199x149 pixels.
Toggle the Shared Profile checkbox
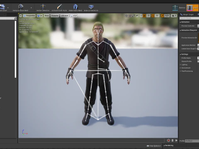tap(198, 61)
